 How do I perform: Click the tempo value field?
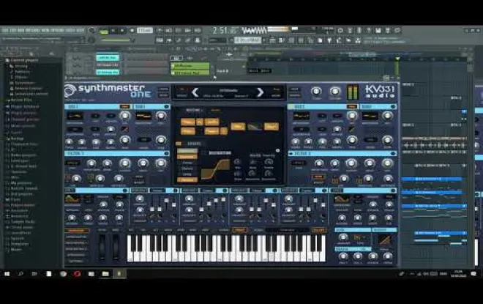(x=145, y=31)
